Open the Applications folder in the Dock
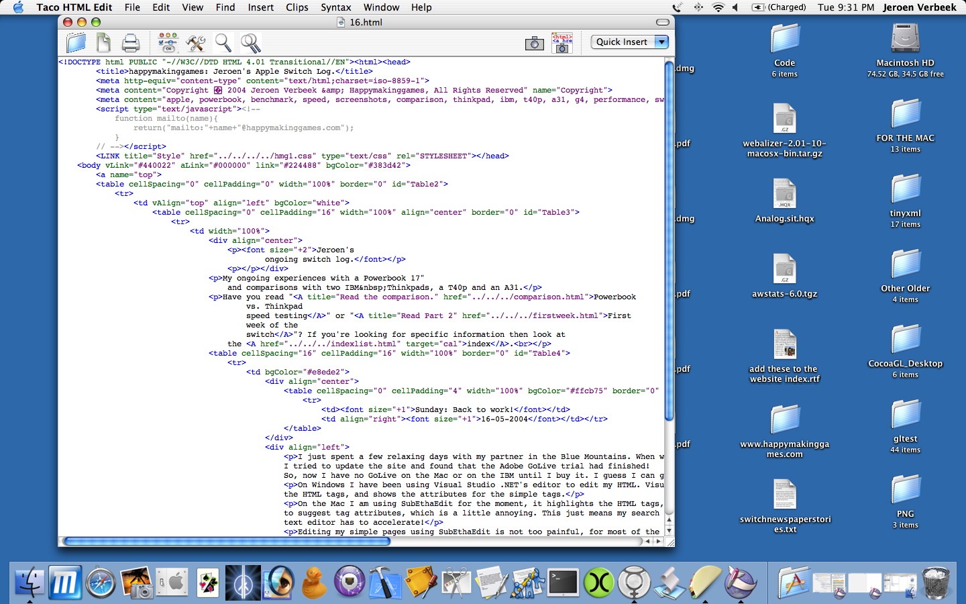Image resolution: width=966 pixels, height=604 pixels. [793, 582]
